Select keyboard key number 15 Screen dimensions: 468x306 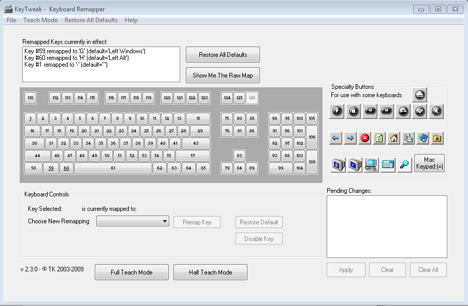point(198,118)
